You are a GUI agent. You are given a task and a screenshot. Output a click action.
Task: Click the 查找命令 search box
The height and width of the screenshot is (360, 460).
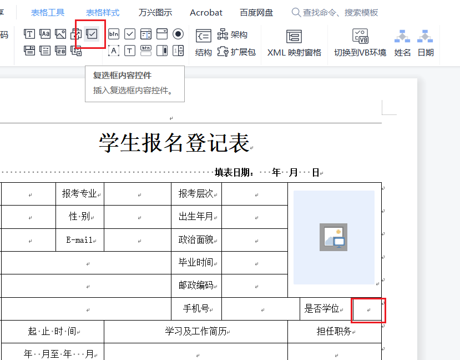pos(340,12)
